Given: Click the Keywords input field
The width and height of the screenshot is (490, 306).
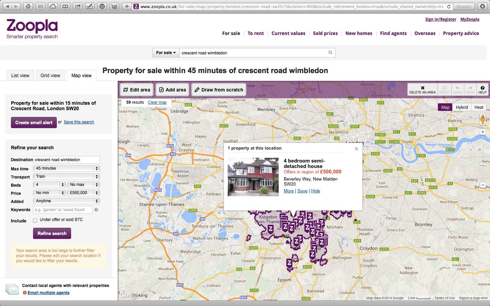Looking at the screenshot, I should [63, 210].
